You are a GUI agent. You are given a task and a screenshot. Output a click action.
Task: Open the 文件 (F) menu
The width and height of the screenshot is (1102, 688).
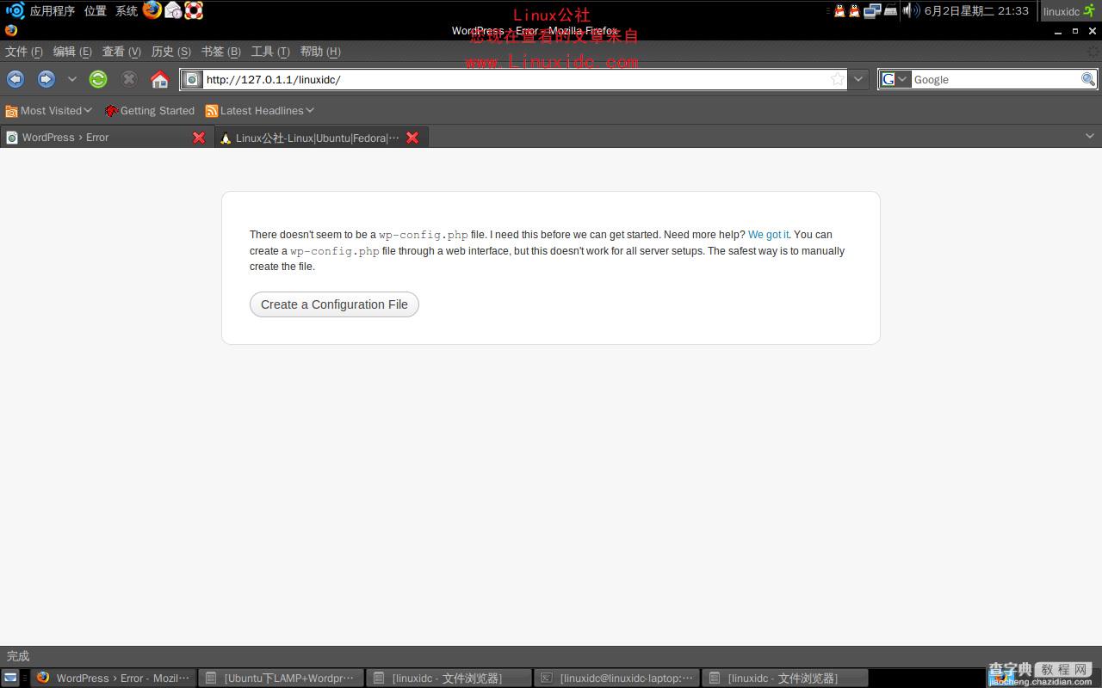pyautogui.click(x=24, y=52)
